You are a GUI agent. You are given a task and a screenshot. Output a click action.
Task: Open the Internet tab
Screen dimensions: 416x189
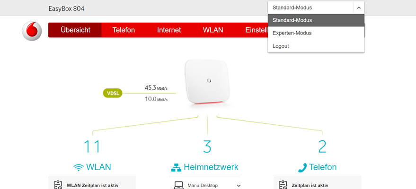coord(169,30)
